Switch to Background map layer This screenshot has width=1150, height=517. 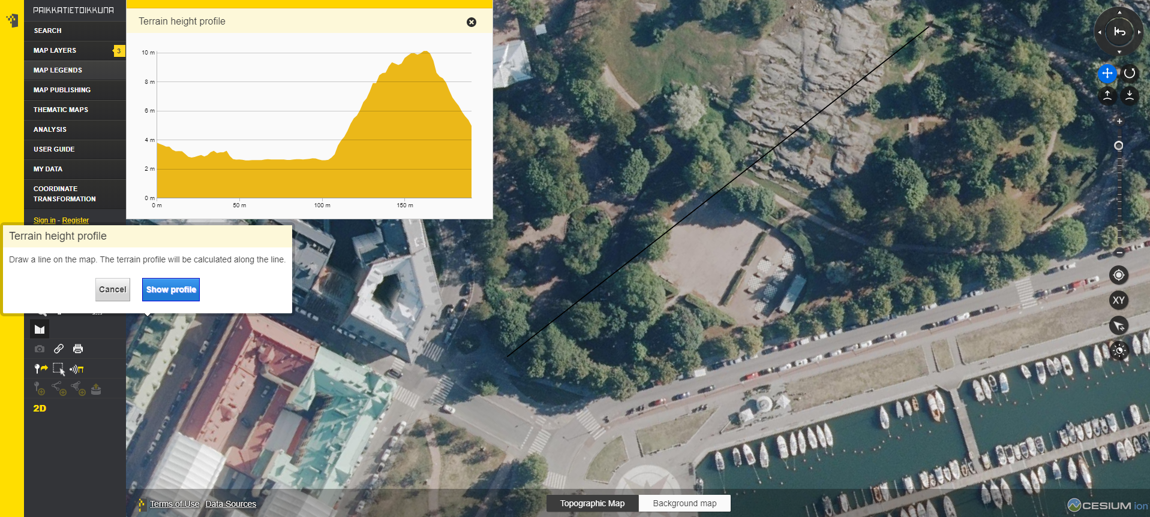click(684, 503)
